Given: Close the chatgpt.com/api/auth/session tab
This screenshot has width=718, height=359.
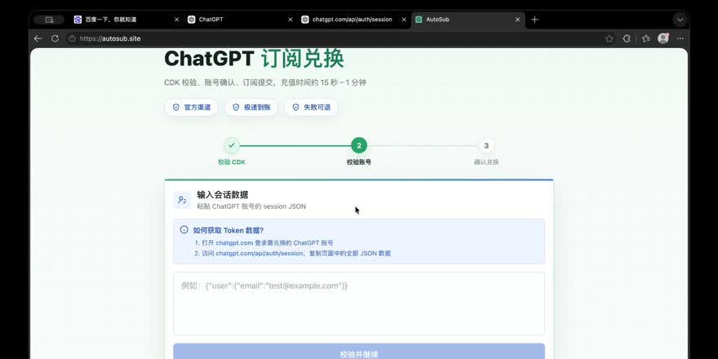Looking at the screenshot, I should [404, 20].
